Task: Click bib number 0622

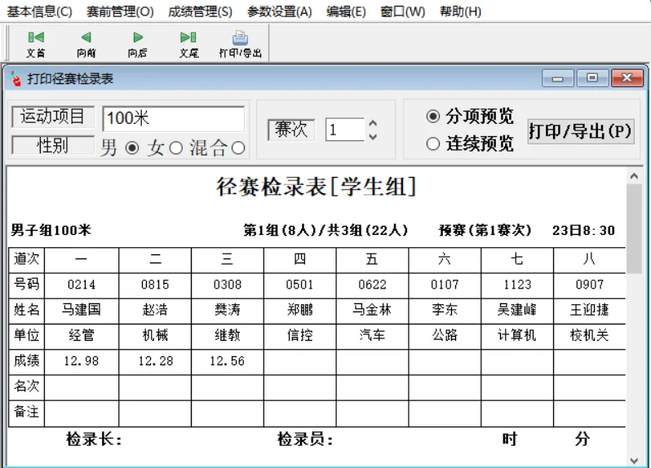Action: (x=372, y=285)
